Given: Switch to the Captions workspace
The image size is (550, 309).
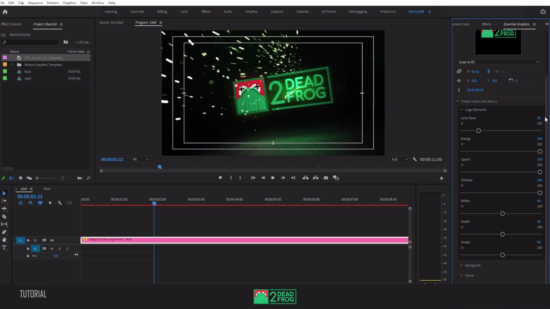Looking at the screenshot, I should point(277,12).
